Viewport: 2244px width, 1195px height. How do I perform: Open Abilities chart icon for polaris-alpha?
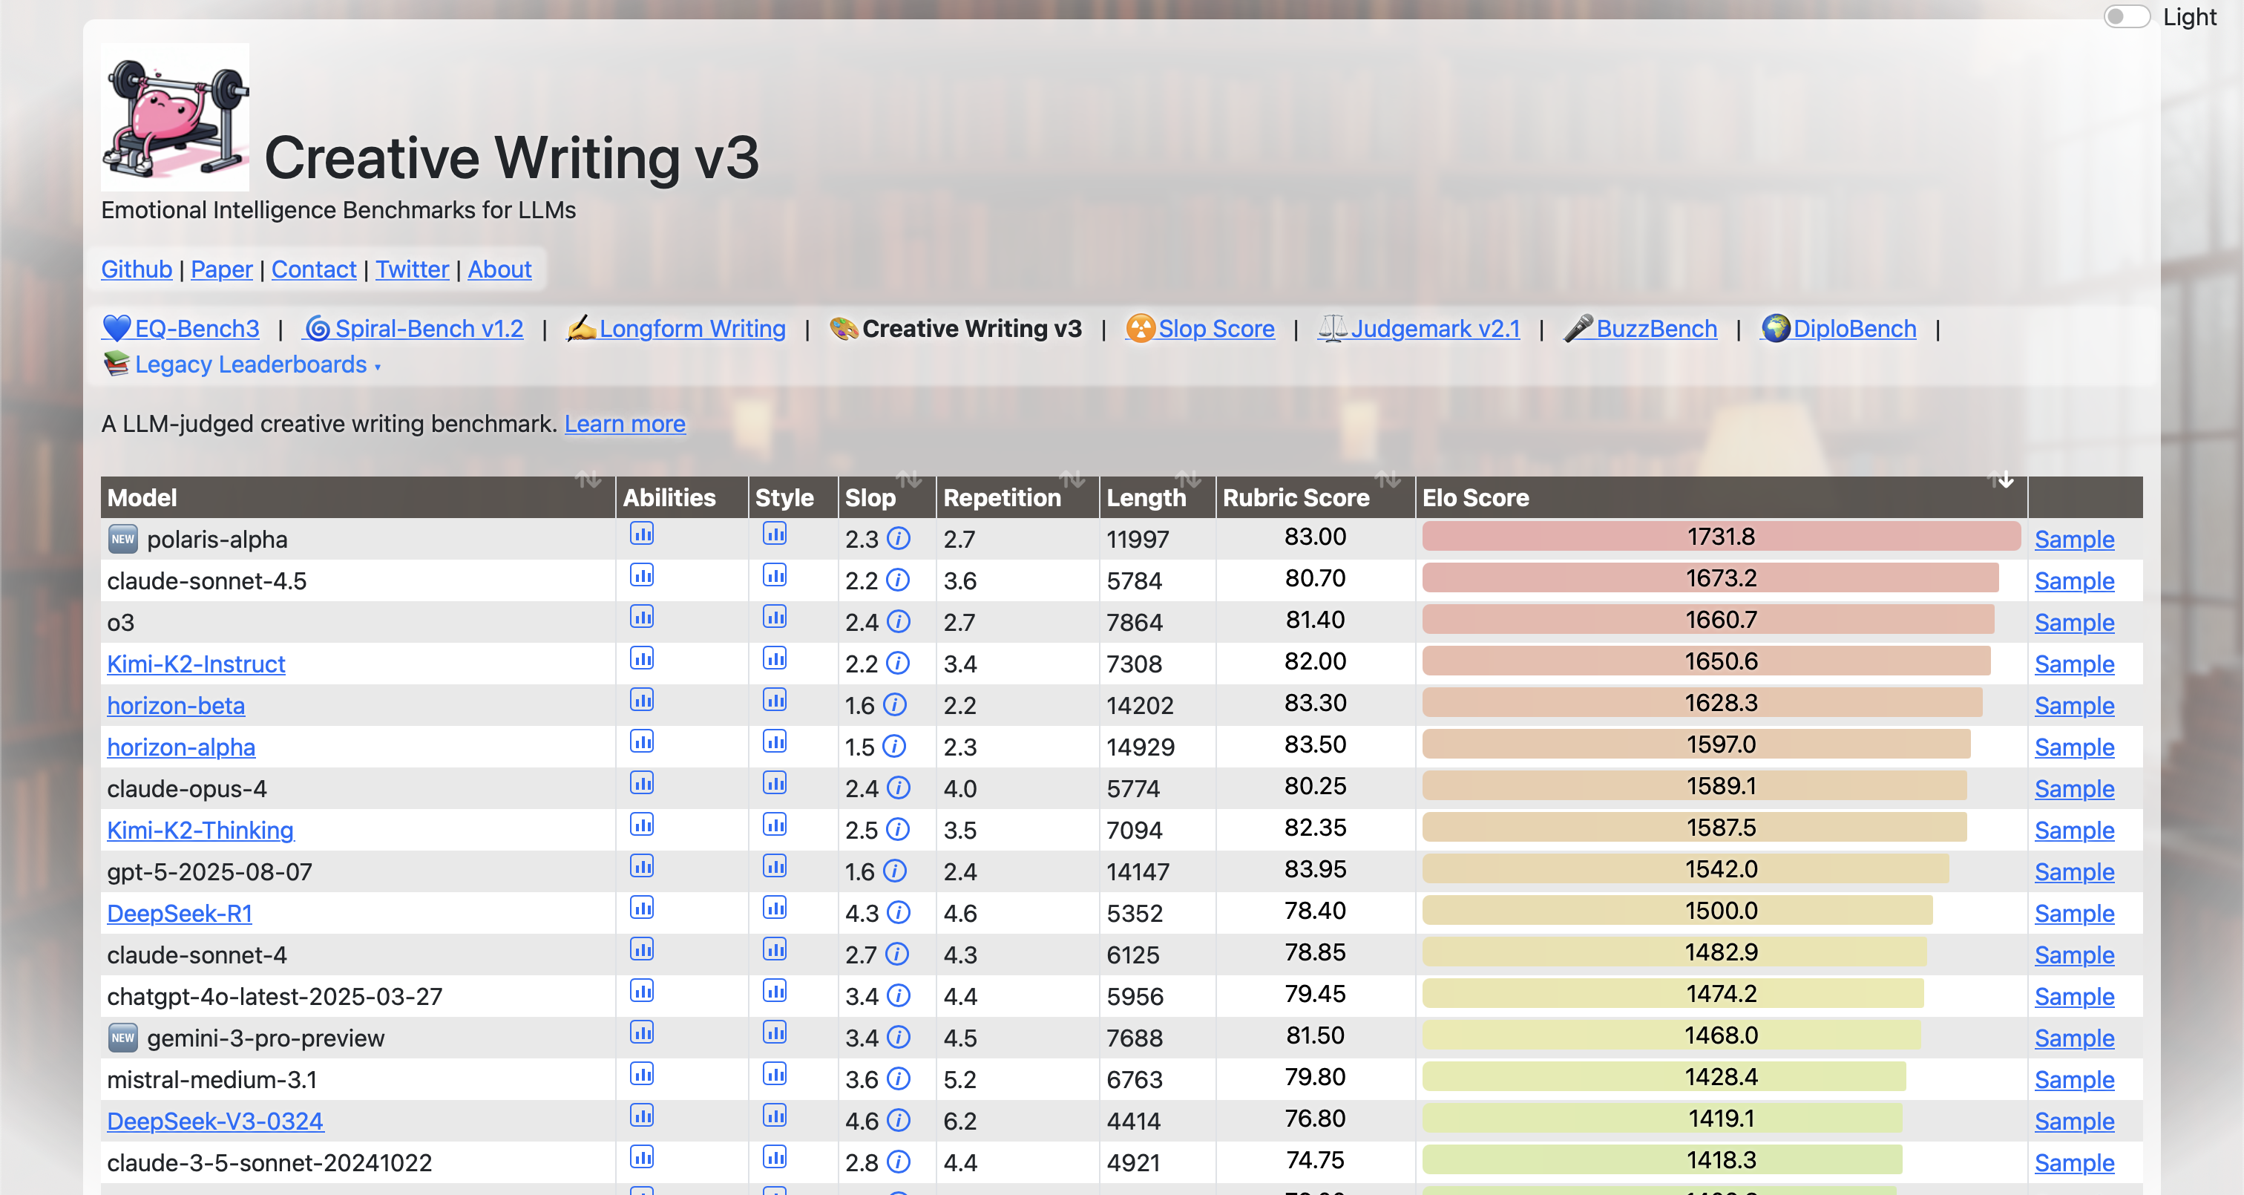click(642, 534)
